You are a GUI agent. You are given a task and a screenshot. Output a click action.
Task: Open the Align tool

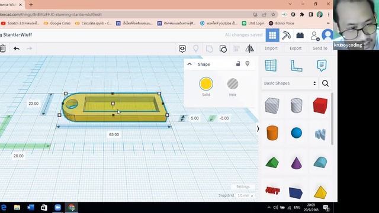click(236, 49)
